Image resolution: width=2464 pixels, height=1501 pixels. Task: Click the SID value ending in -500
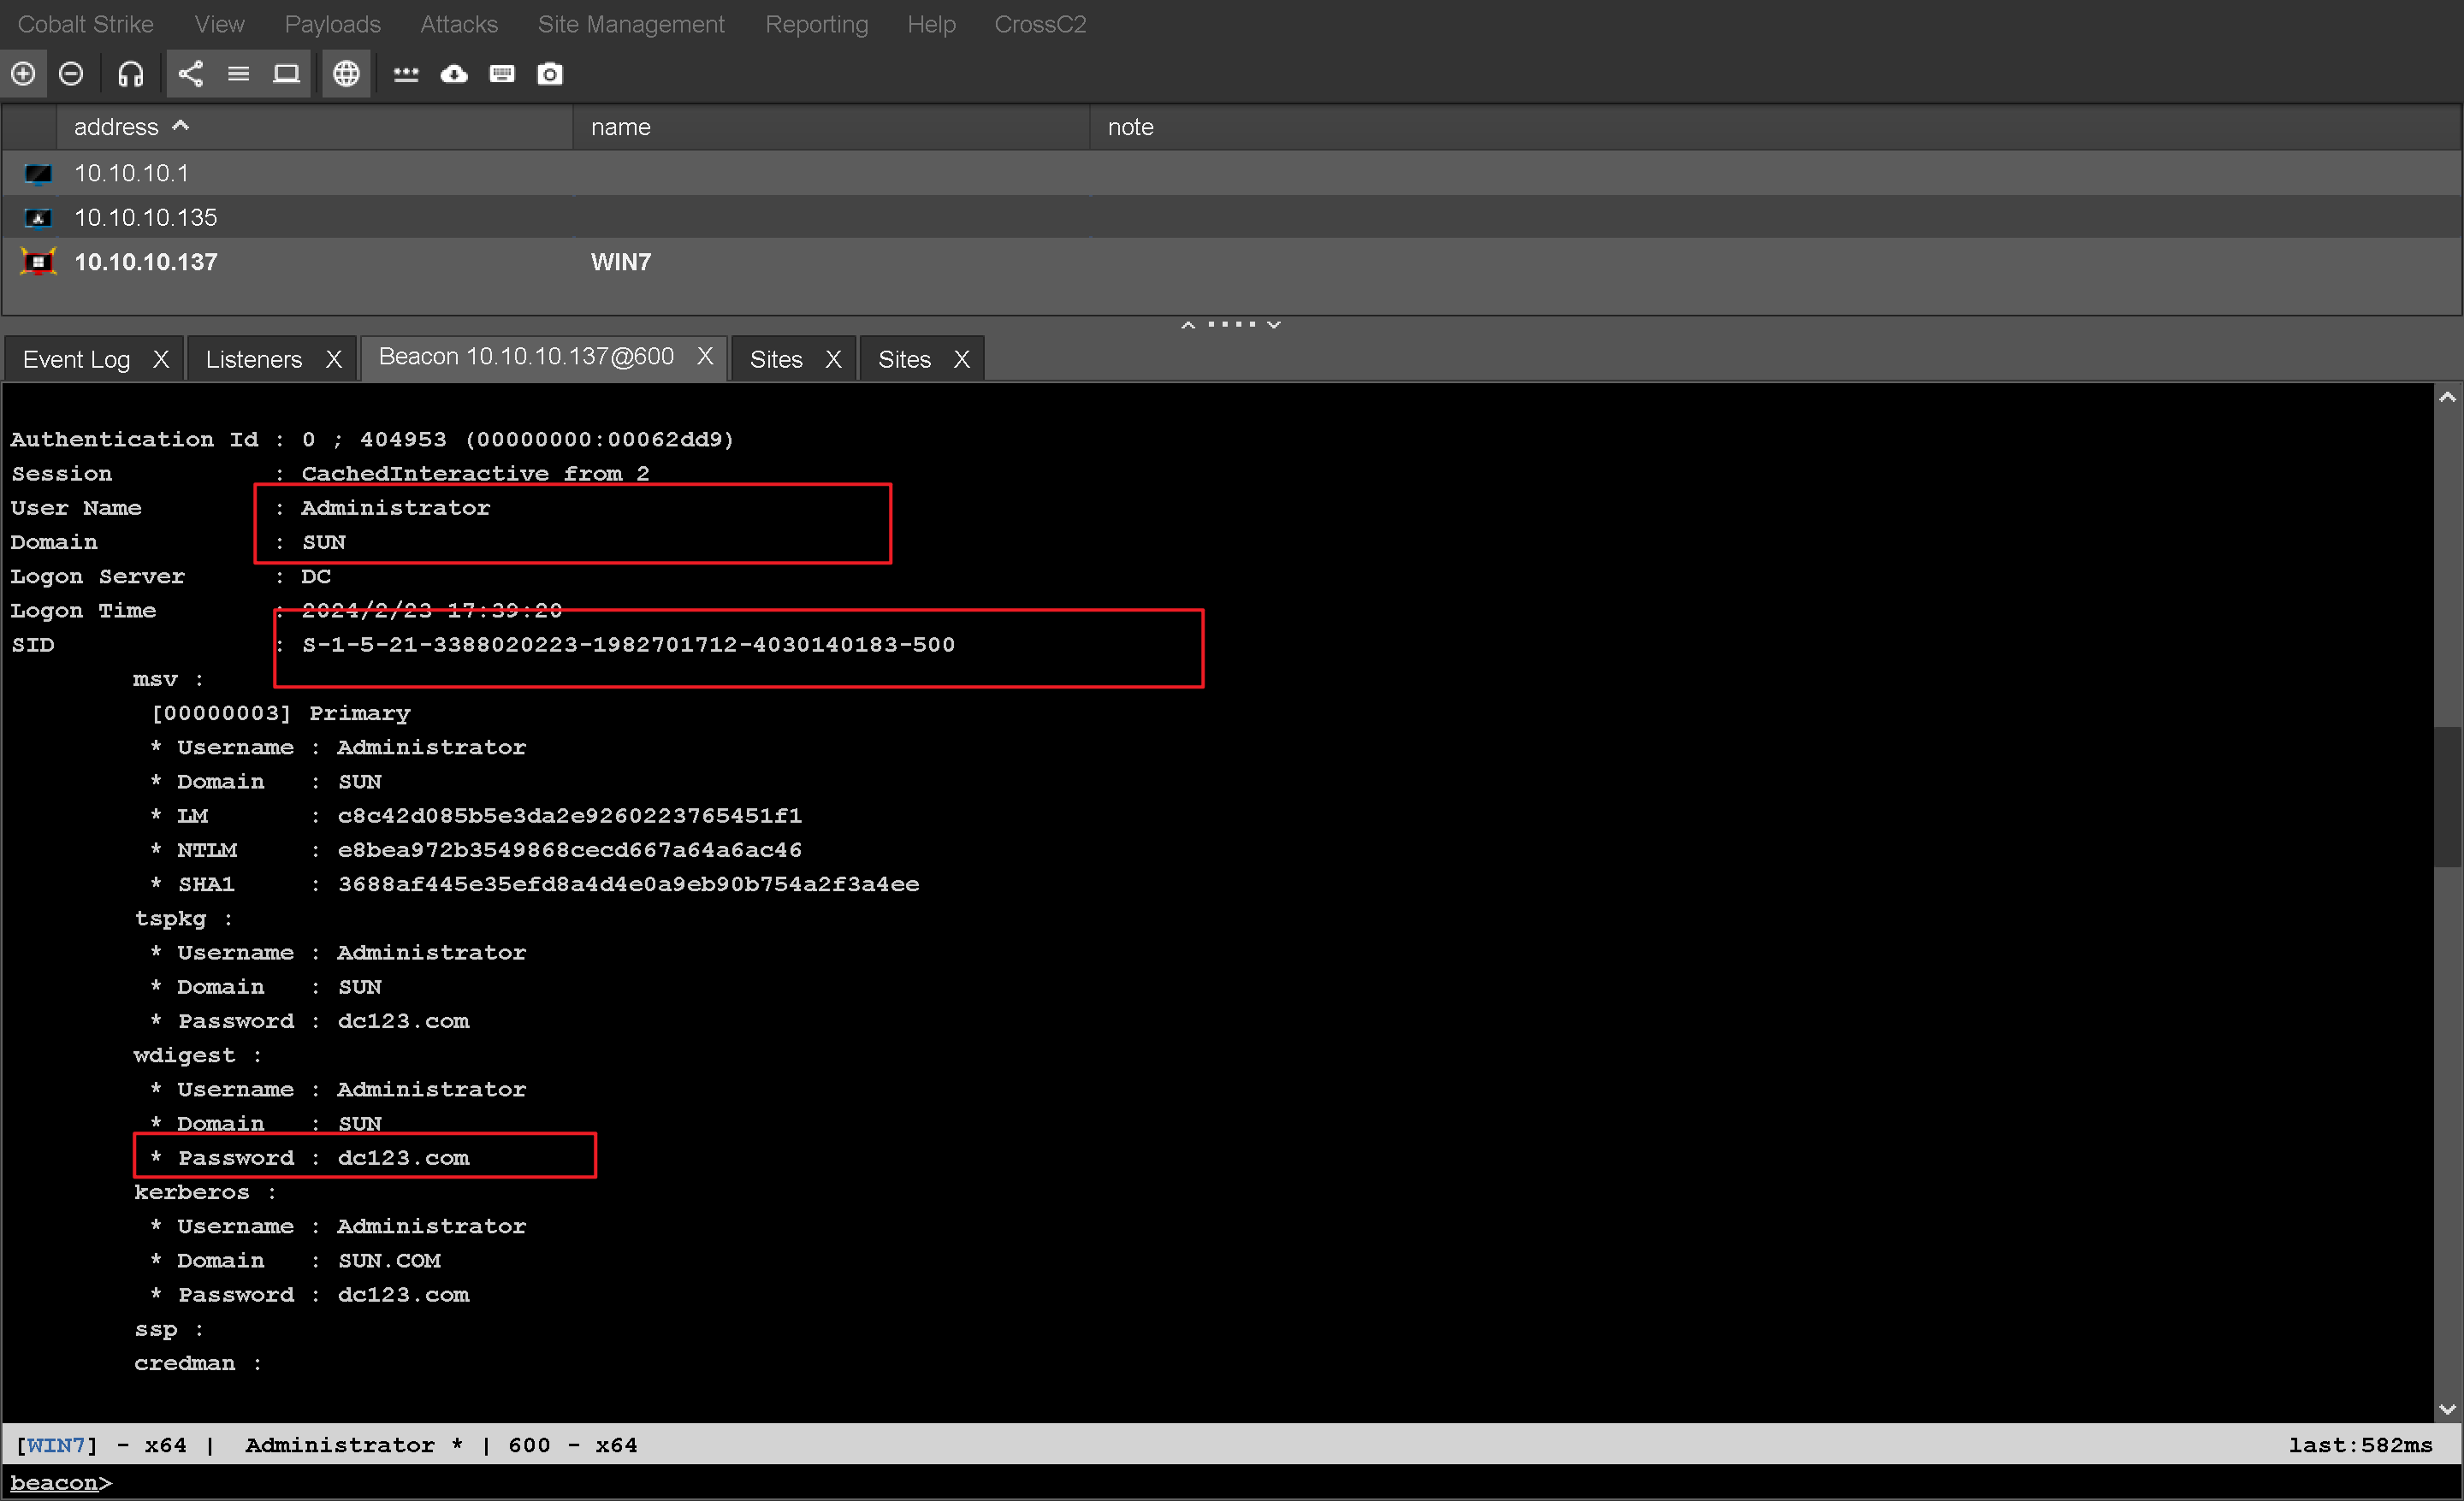tap(628, 646)
